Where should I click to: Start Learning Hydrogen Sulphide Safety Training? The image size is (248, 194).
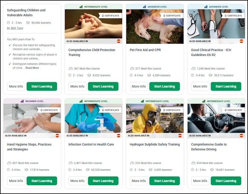coord(164,181)
